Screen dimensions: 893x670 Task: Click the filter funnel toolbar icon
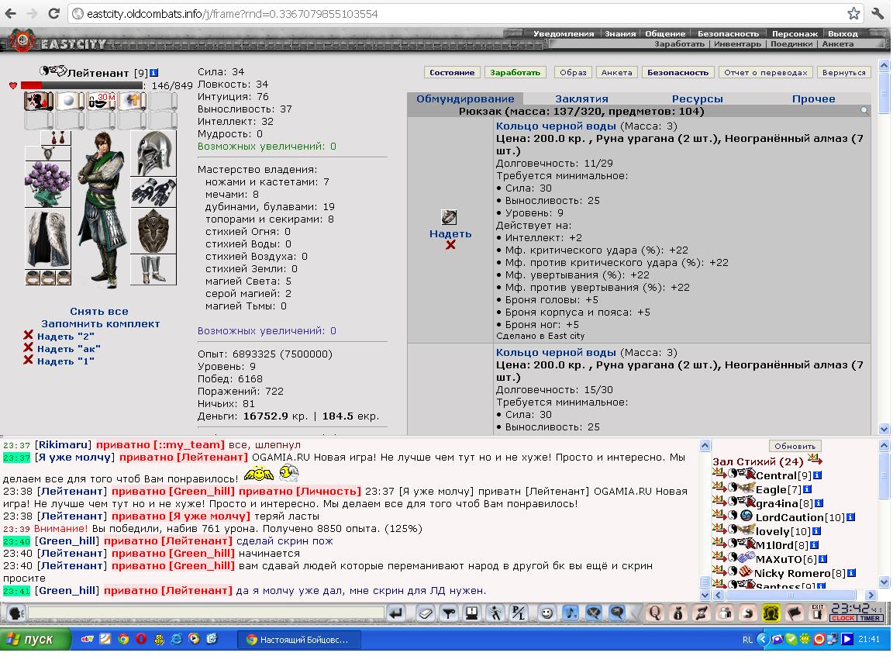point(449,613)
